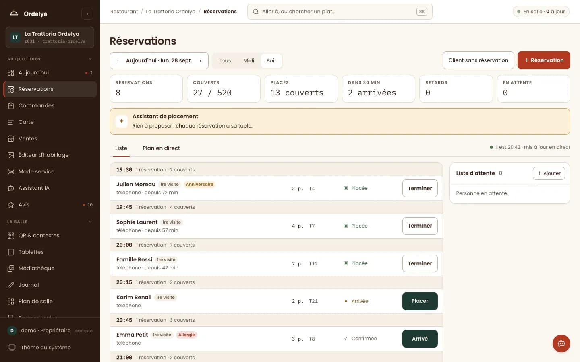The height and width of the screenshot is (362, 580).
Task: Go to the next day
Action: pyautogui.click(x=200, y=61)
